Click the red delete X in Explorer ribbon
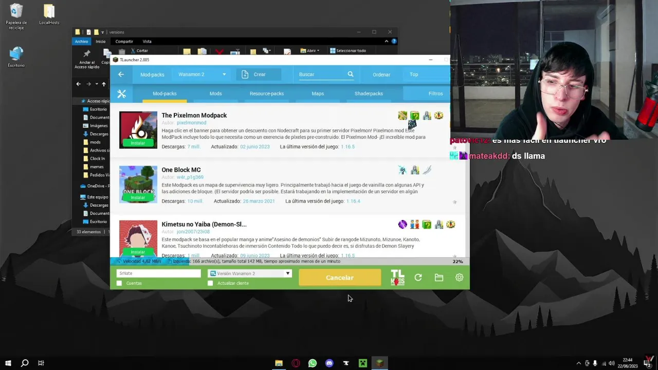This screenshot has height=370, width=658. tap(220, 52)
